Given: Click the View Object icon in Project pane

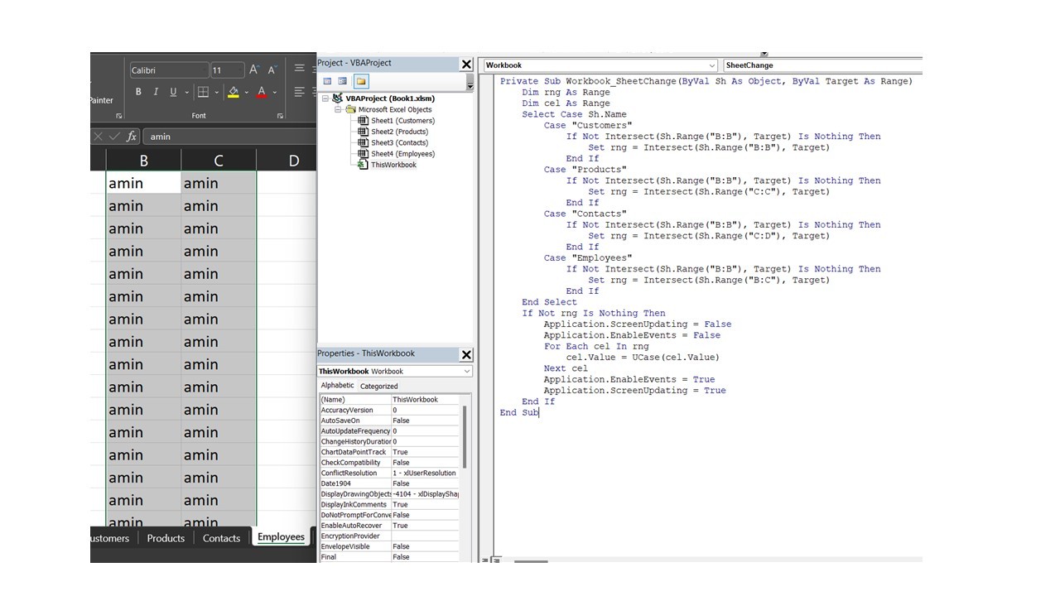Looking at the screenshot, I should [x=342, y=81].
